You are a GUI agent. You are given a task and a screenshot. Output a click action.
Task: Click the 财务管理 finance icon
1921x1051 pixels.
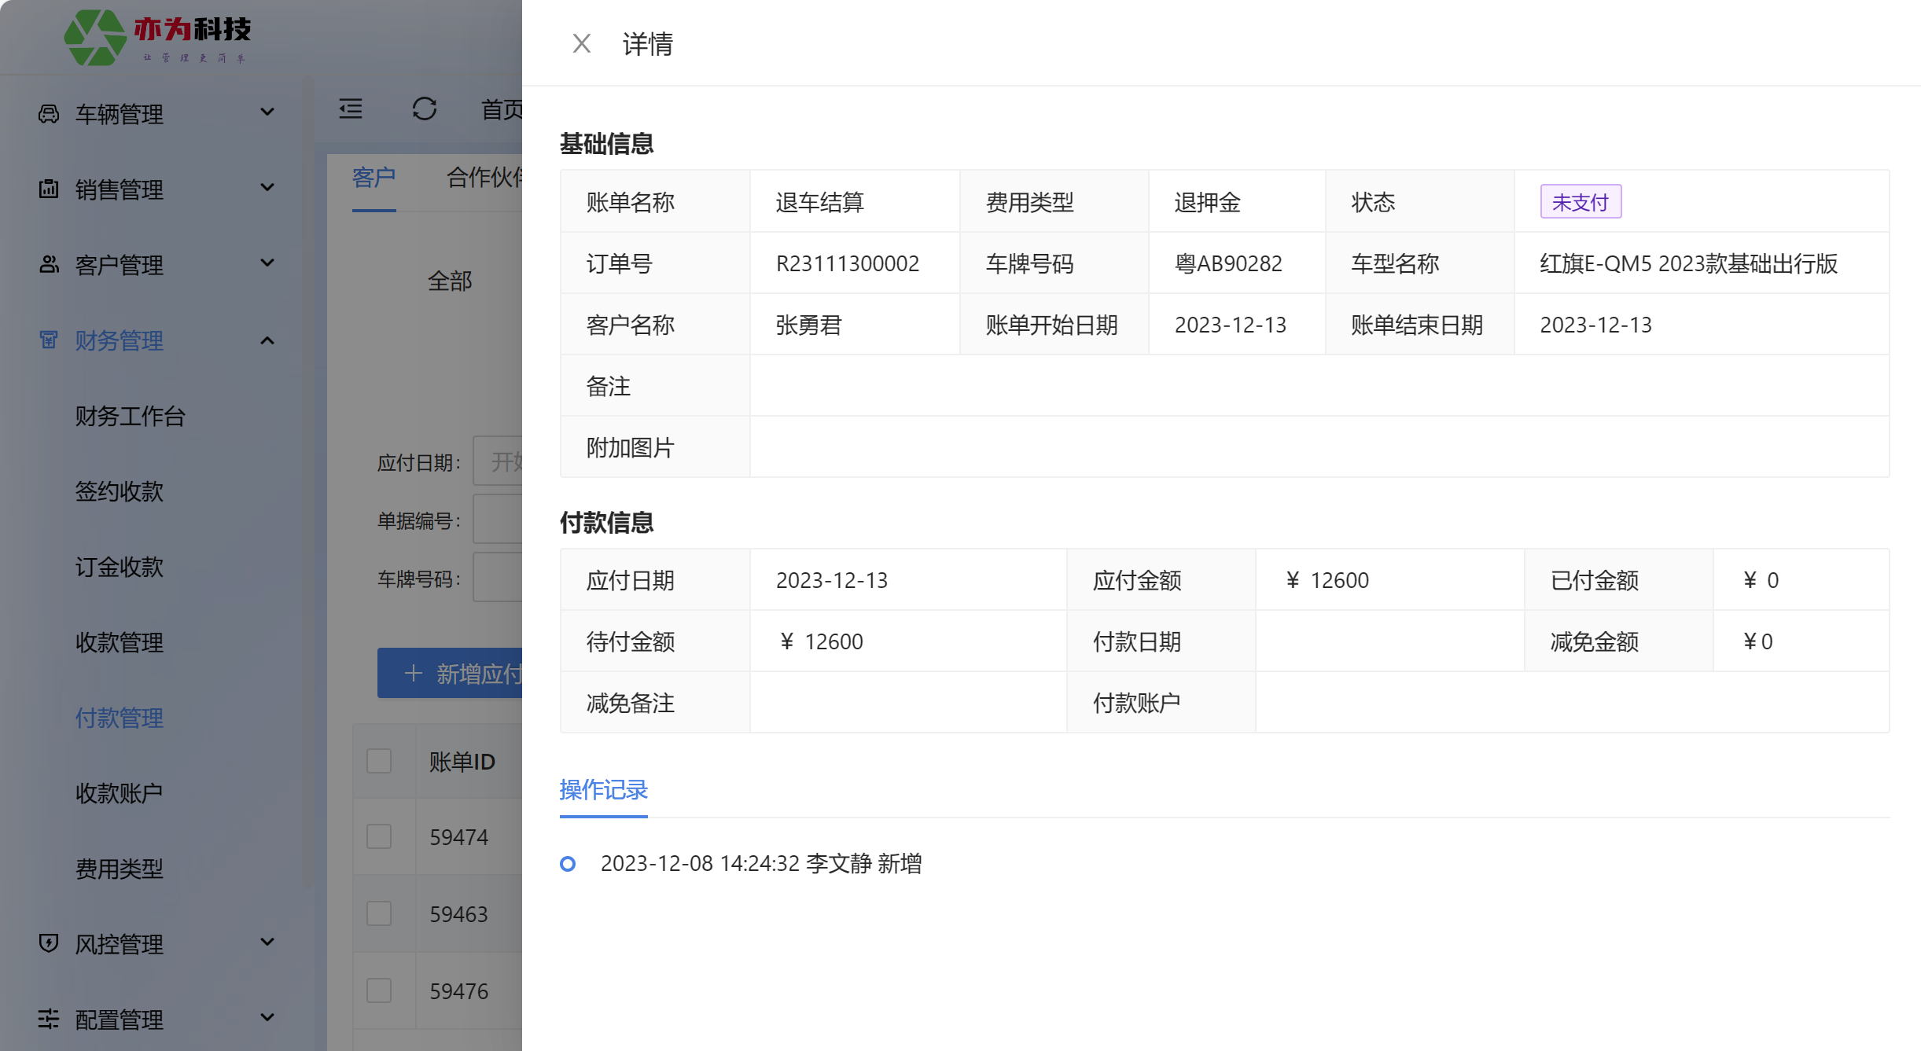tap(49, 340)
